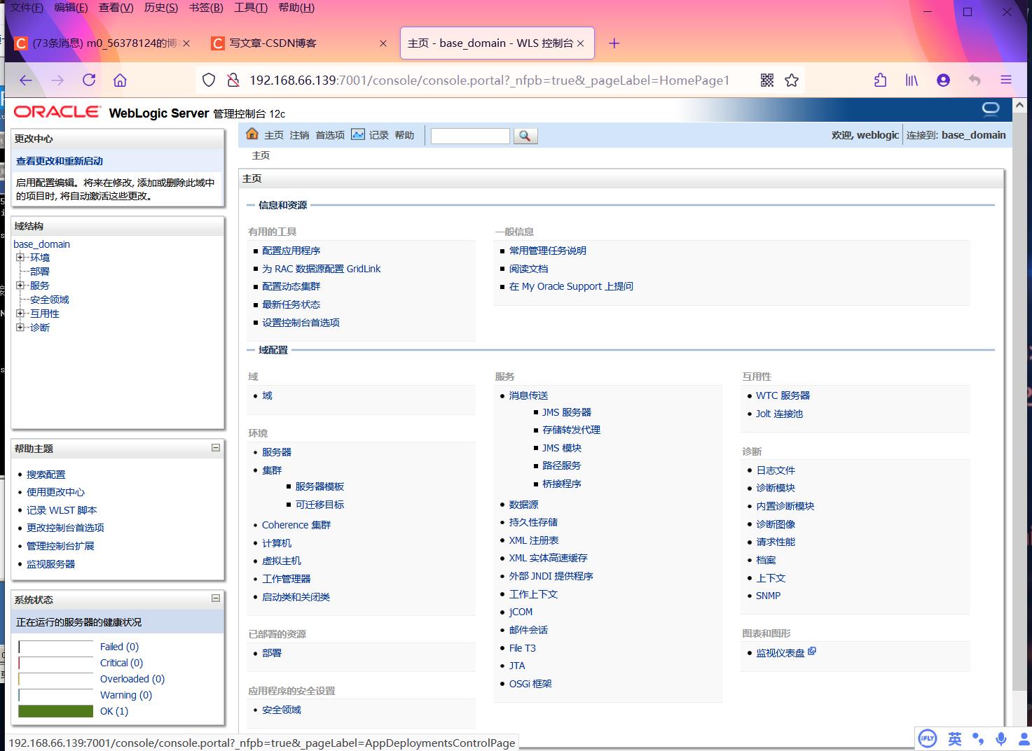Bookmark this page with the star icon
This screenshot has width=1032, height=751.
point(792,80)
